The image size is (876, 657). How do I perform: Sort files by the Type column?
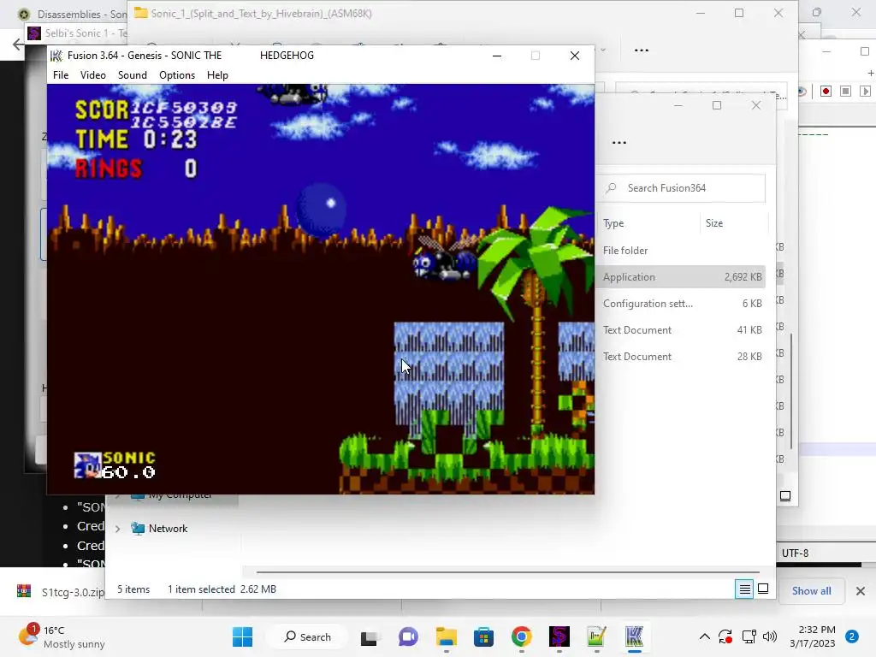click(613, 223)
